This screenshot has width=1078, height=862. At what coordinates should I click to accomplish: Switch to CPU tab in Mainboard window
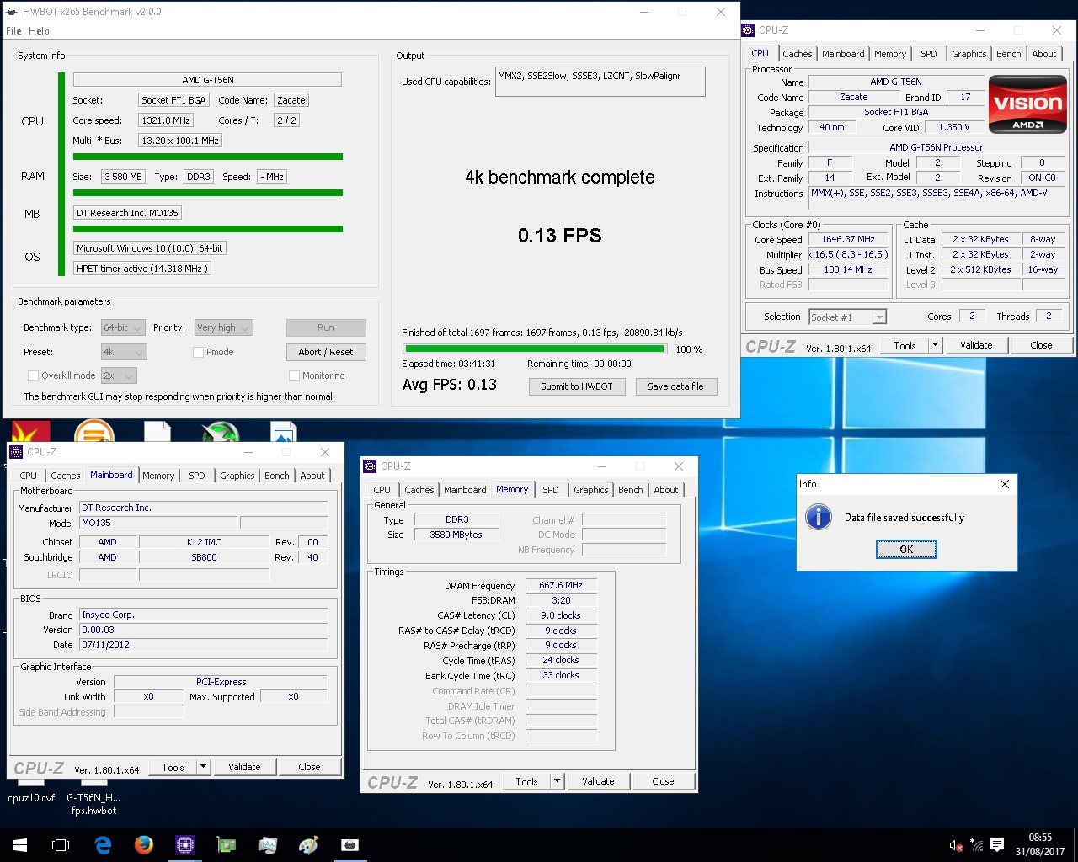pyautogui.click(x=29, y=476)
